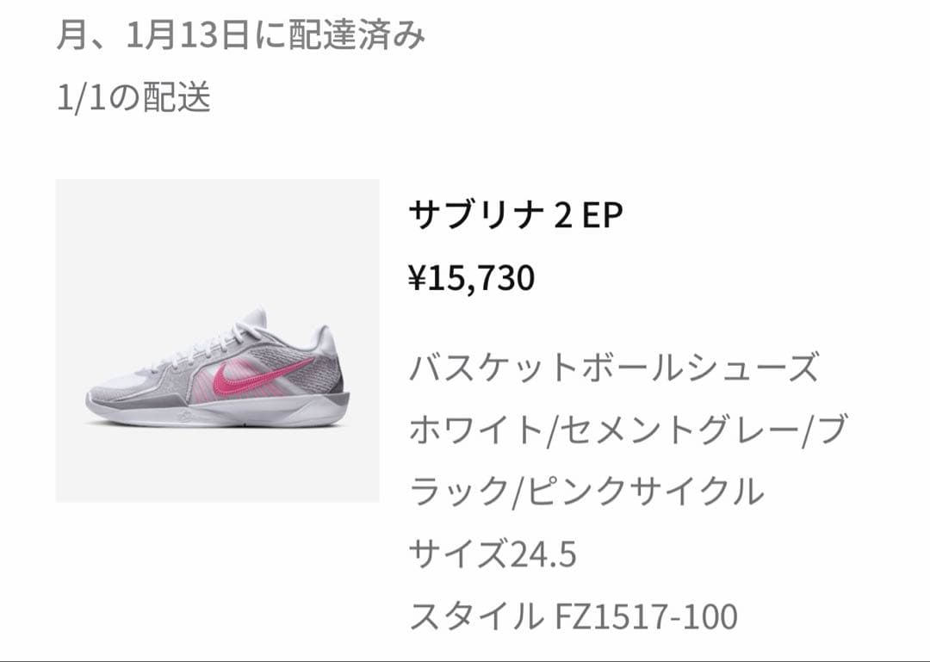
Task: Tap the ホワイト/セメントグレー color line
Action: [x=628, y=430]
